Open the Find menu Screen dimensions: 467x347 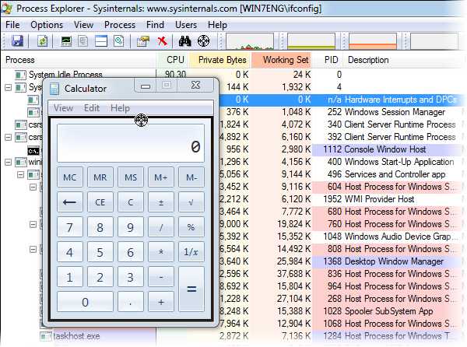(155, 25)
